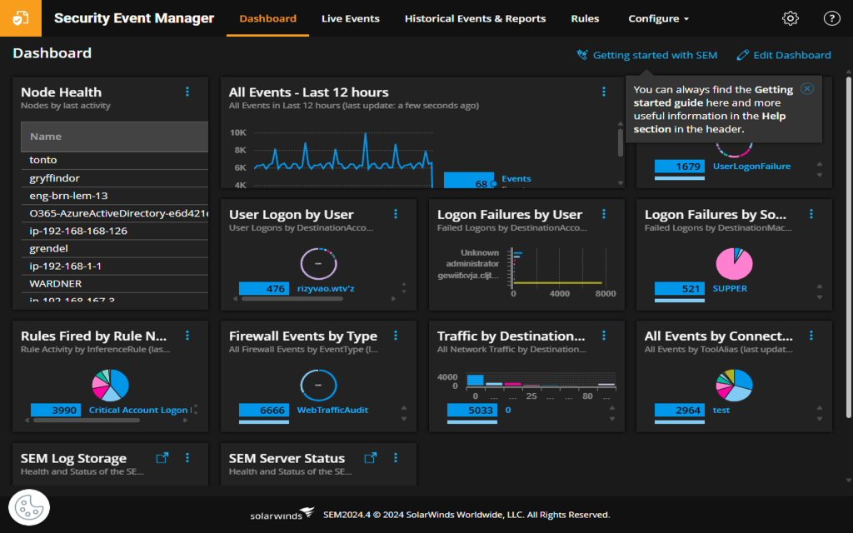Open Traffic by Destination widget menu
The height and width of the screenshot is (533, 853).
pyautogui.click(x=603, y=336)
